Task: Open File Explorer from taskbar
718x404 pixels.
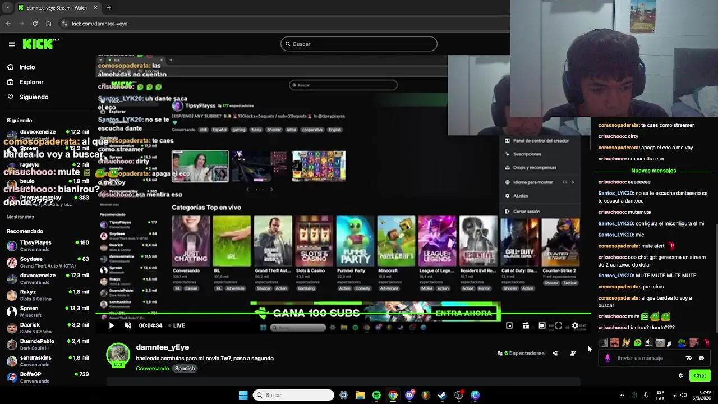Action: 360,395
